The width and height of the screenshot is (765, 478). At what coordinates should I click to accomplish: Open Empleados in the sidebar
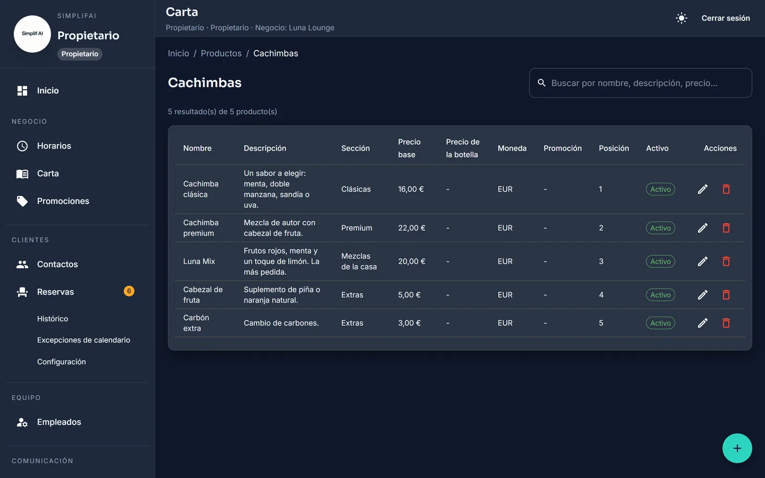click(x=77, y=422)
